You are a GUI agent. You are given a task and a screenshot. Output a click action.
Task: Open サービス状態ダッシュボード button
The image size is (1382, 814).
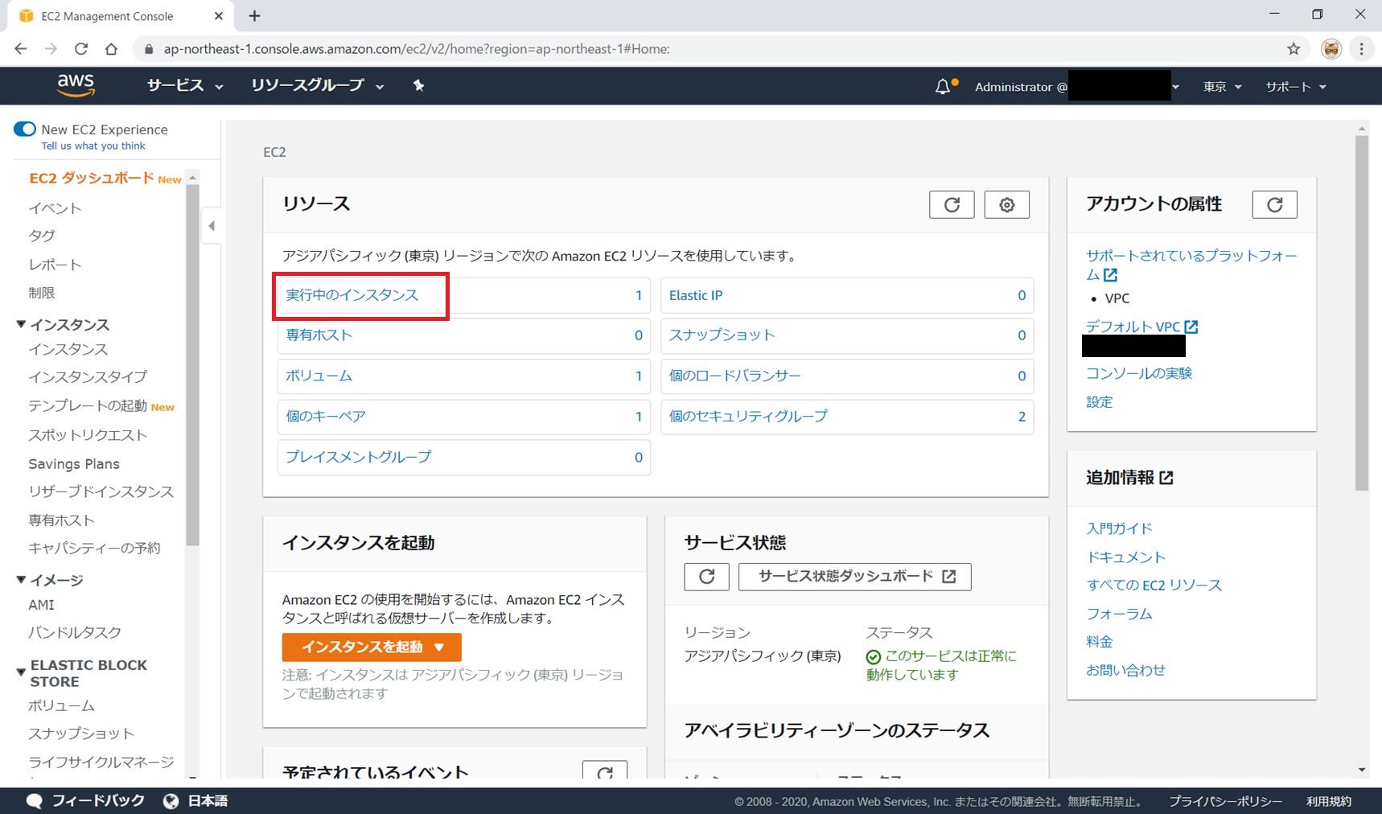[x=854, y=576]
